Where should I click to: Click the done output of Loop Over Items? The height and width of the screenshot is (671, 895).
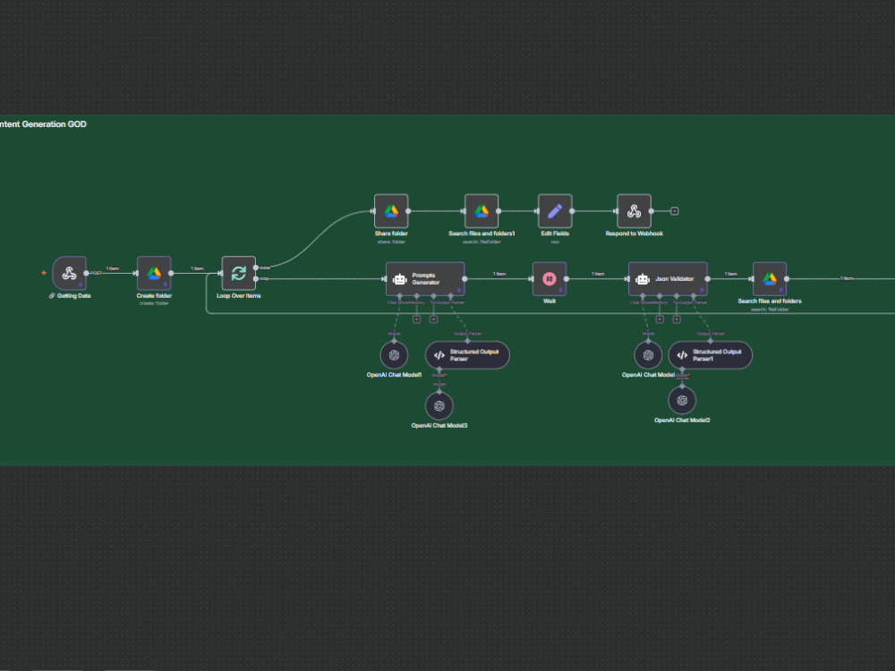coord(256,268)
